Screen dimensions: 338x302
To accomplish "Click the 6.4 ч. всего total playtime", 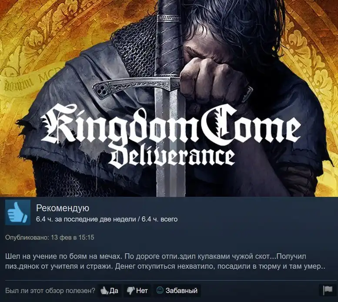I will pyautogui.click(x=160, y=219).
